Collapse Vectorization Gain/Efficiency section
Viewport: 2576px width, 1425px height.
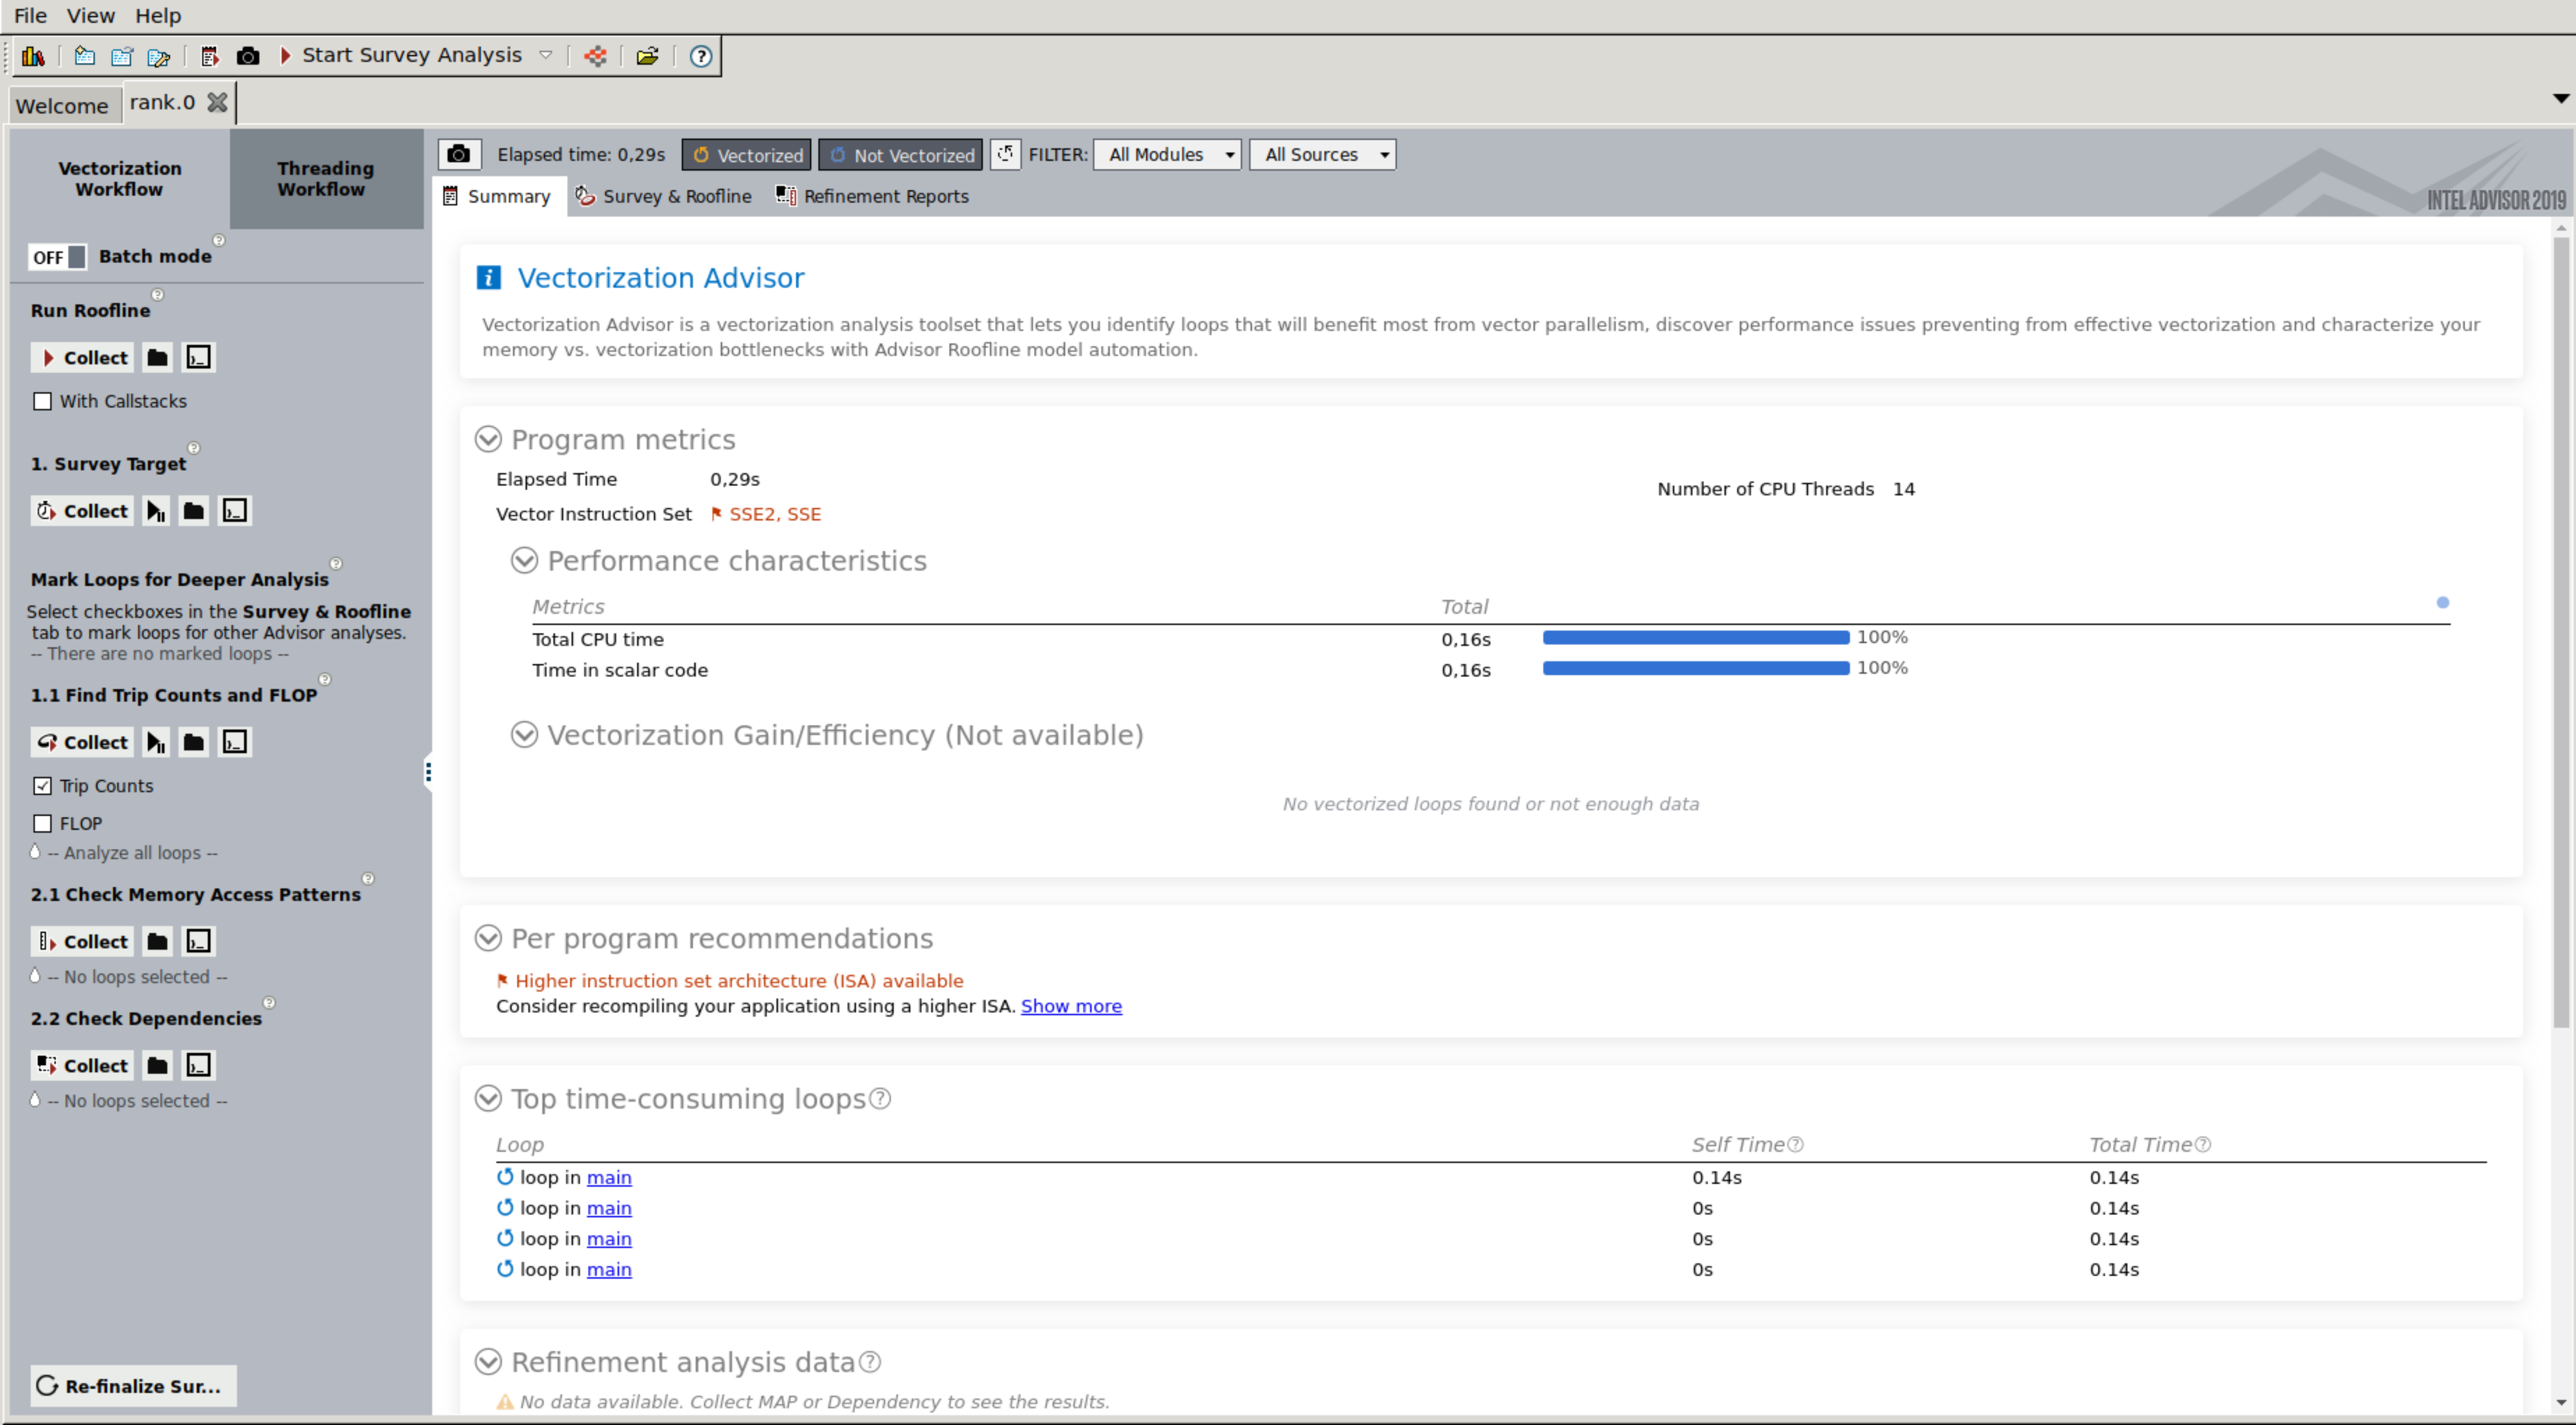524,735
